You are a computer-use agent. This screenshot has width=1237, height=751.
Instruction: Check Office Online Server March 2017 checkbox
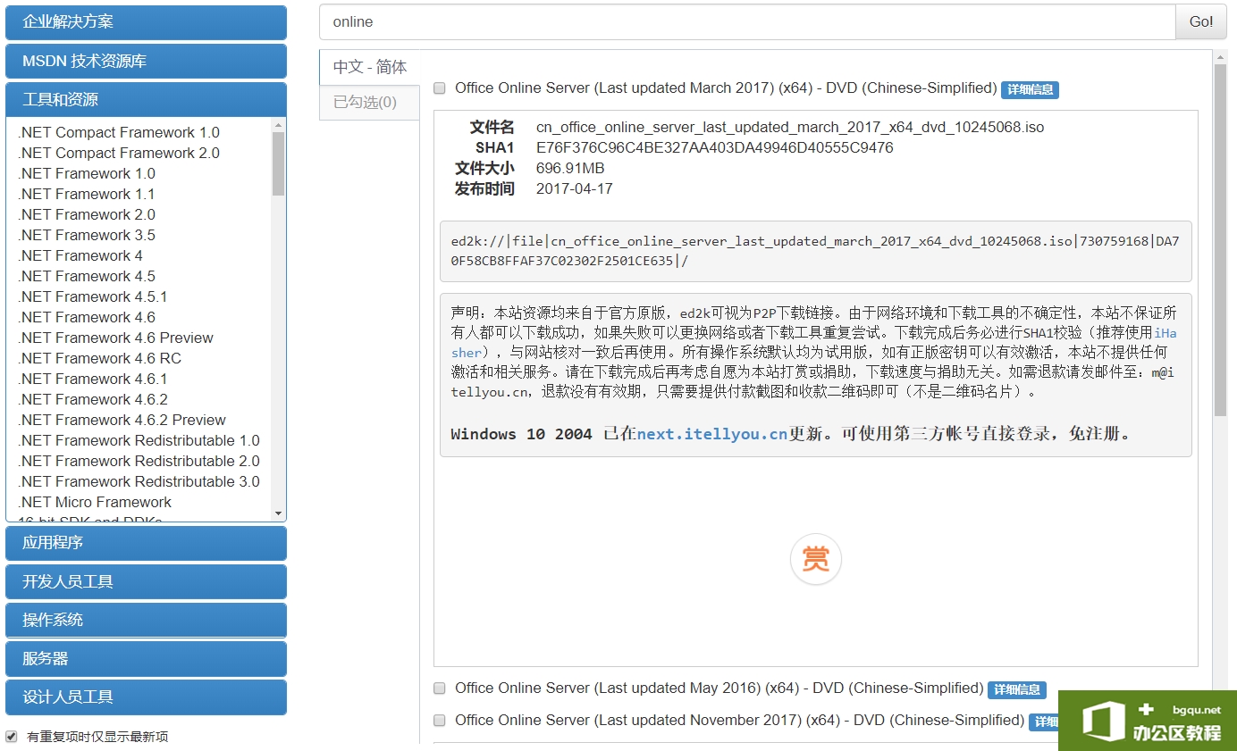click(x=440, y=88)
